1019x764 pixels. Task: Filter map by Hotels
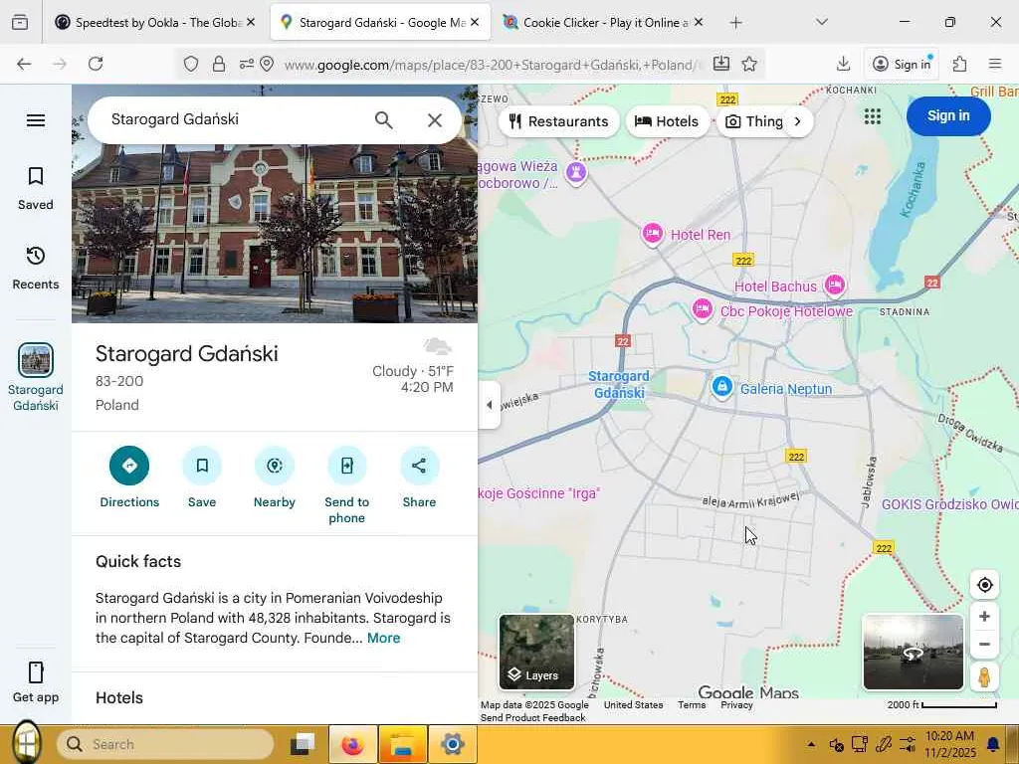(668, 121)
